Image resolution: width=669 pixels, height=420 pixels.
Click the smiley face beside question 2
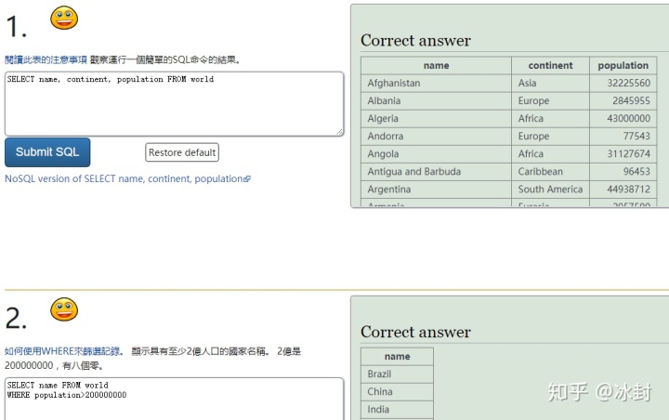[64, 309]
